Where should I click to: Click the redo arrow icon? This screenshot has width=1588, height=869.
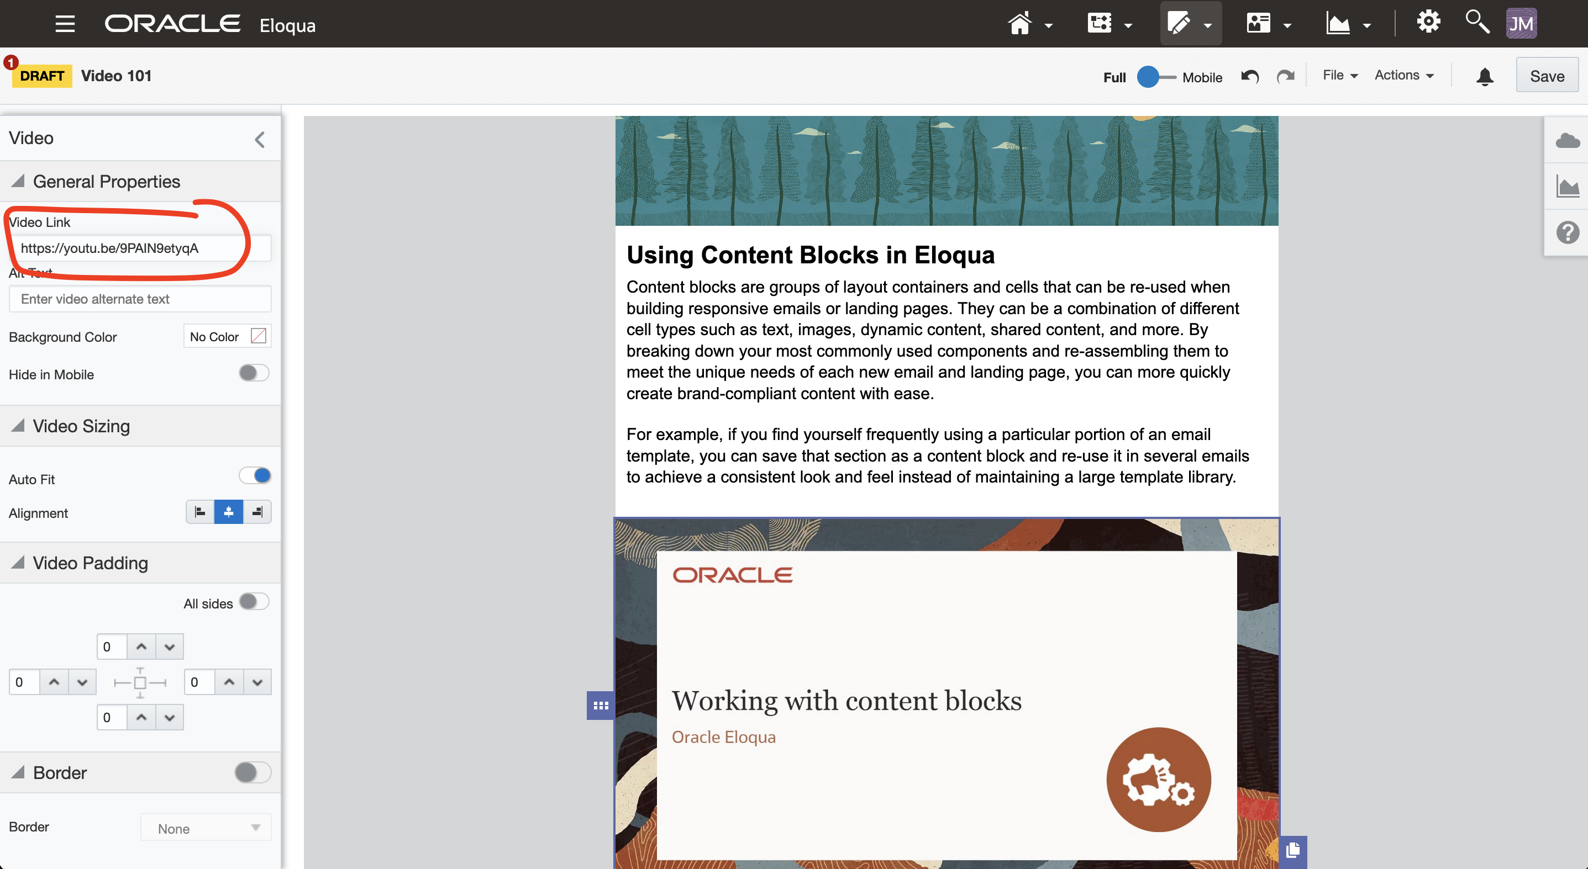[x=1285, y=76]
